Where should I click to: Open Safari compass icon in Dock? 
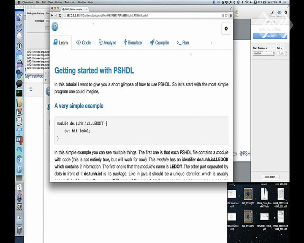pos(19,27)
